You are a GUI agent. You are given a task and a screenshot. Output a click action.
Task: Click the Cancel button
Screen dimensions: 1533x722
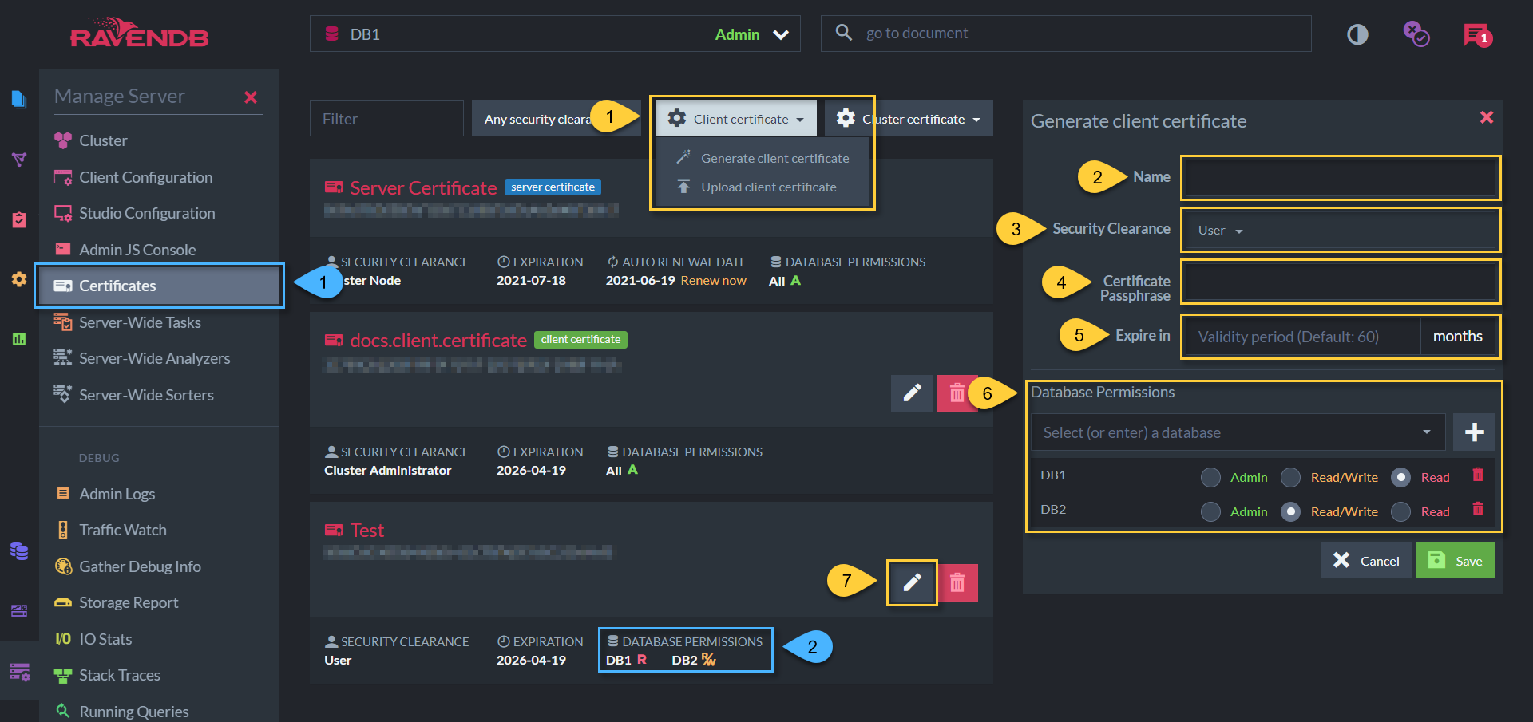pos(1365,560)
